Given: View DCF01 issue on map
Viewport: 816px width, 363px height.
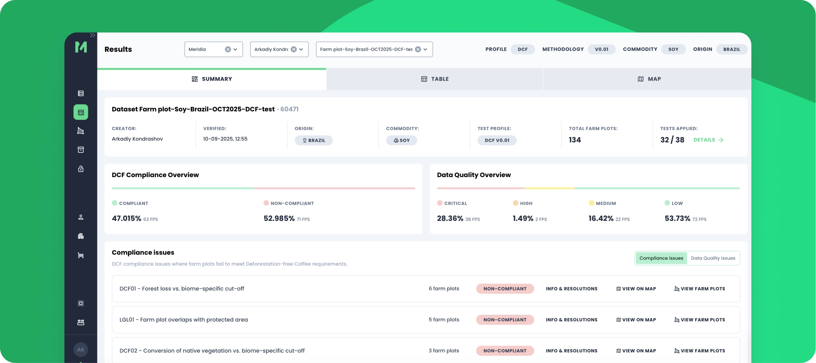Looking at the screenshot, I should (636, 289).
